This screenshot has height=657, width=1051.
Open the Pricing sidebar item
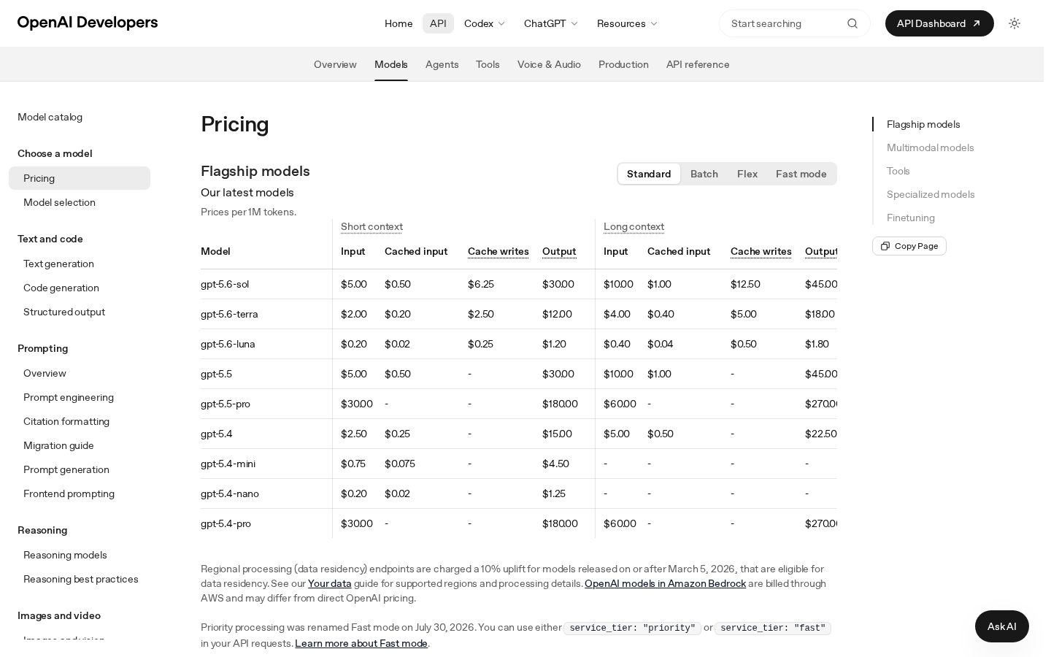pyautogui.click(x=80, y=178)
